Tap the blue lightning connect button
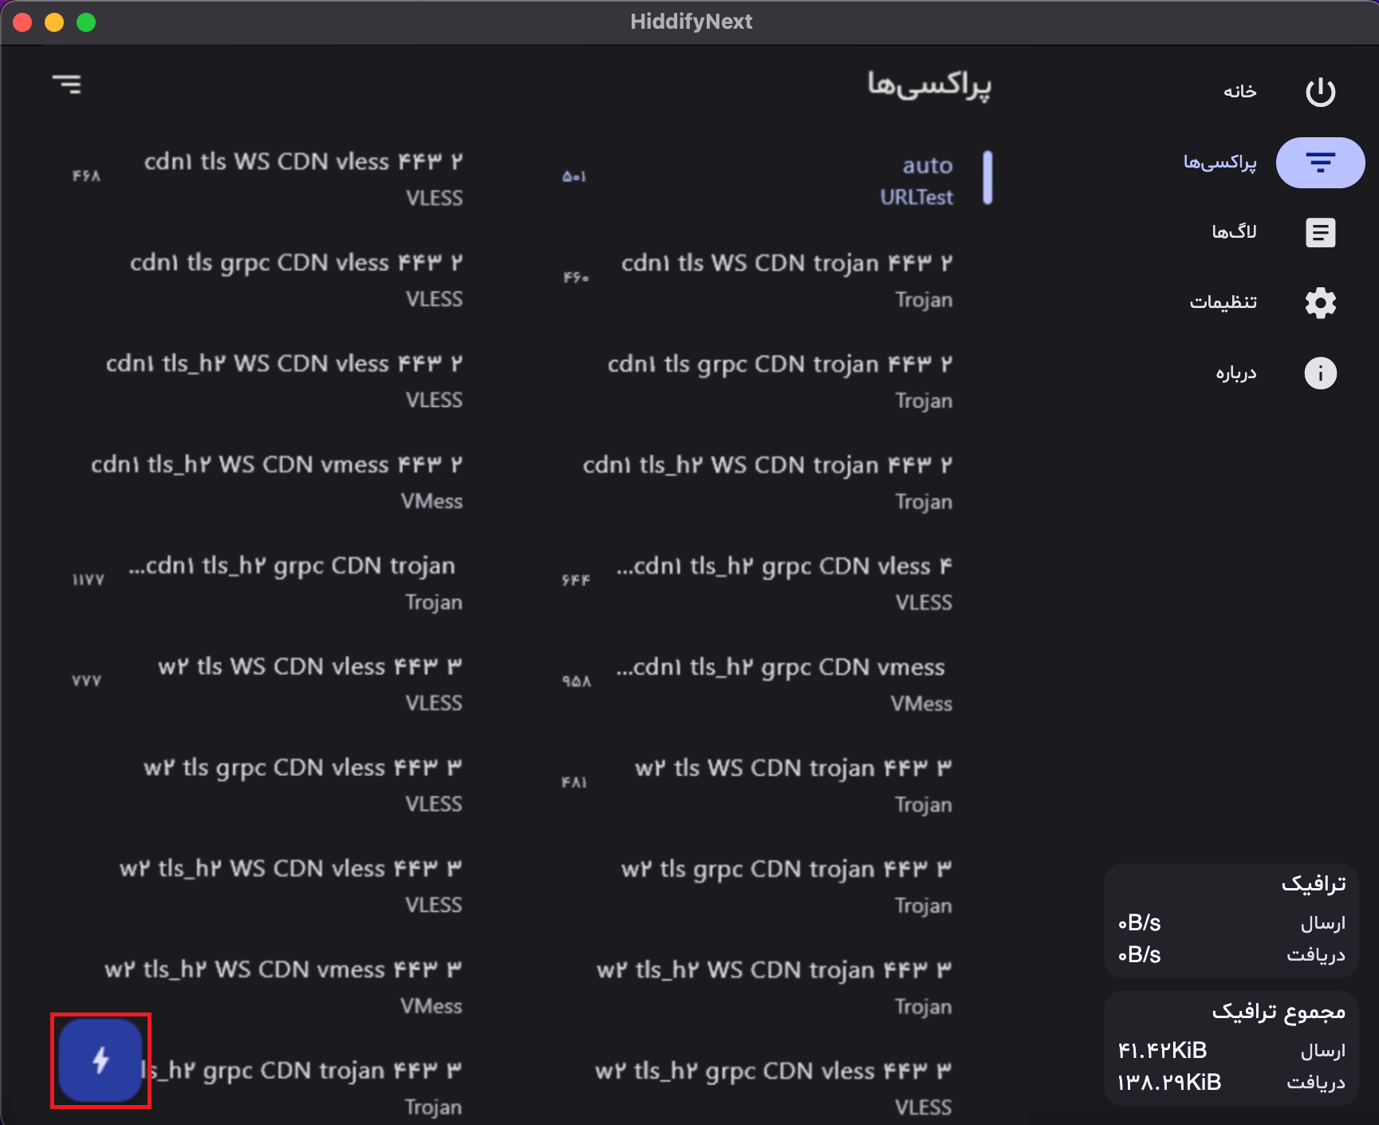 [x=100, y=1061]
